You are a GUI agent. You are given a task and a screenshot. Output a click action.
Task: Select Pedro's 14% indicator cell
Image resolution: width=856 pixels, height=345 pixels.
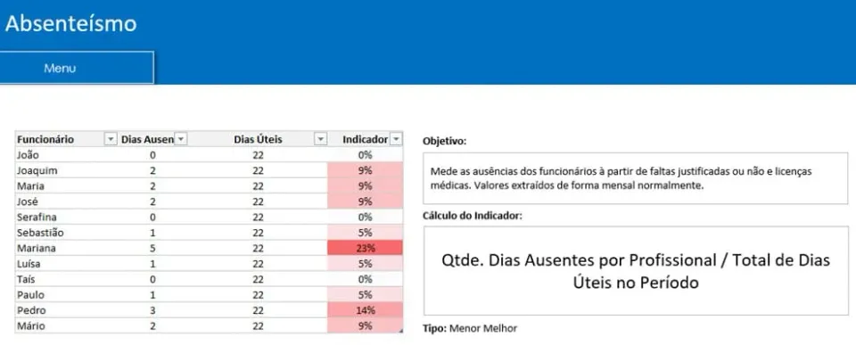click(366, 310)
